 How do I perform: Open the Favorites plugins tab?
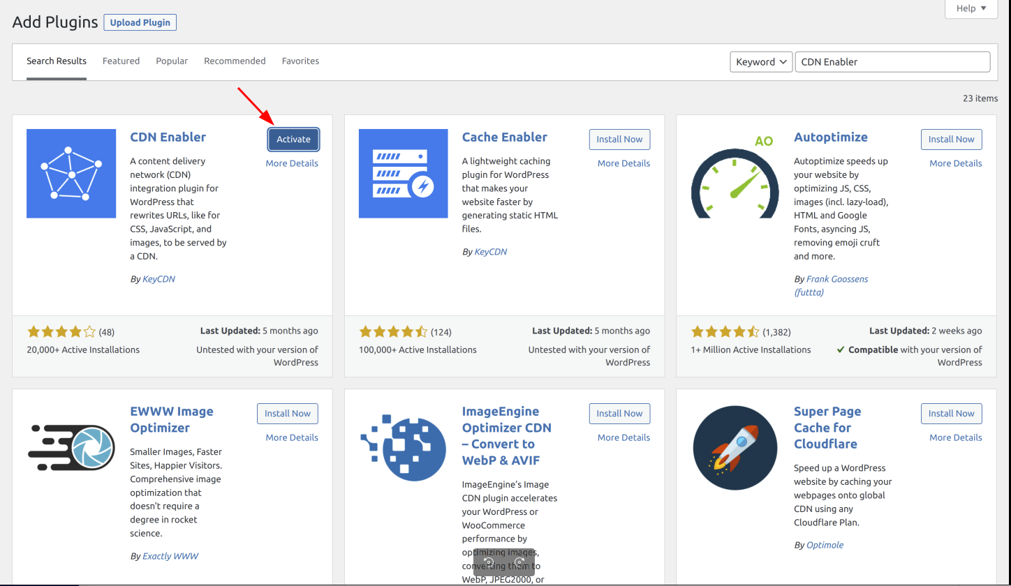click(300, 61)
